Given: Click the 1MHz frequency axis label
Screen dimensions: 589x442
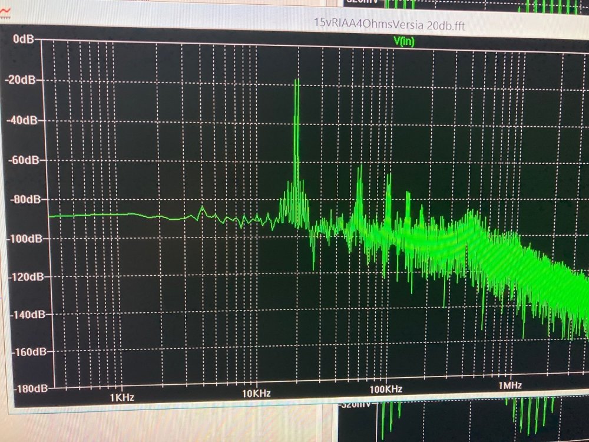Looking at the screenshot, I should pyautogui.click(x=510, y=385).
